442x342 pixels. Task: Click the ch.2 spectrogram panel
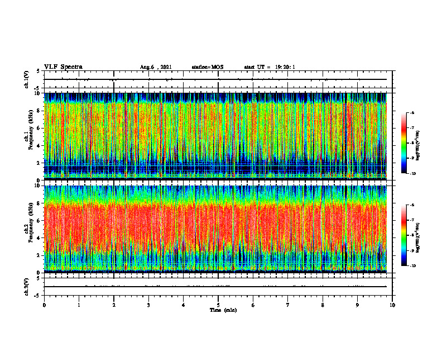(215, 229)
